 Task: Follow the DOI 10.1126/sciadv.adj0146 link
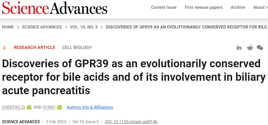point(131,122)
